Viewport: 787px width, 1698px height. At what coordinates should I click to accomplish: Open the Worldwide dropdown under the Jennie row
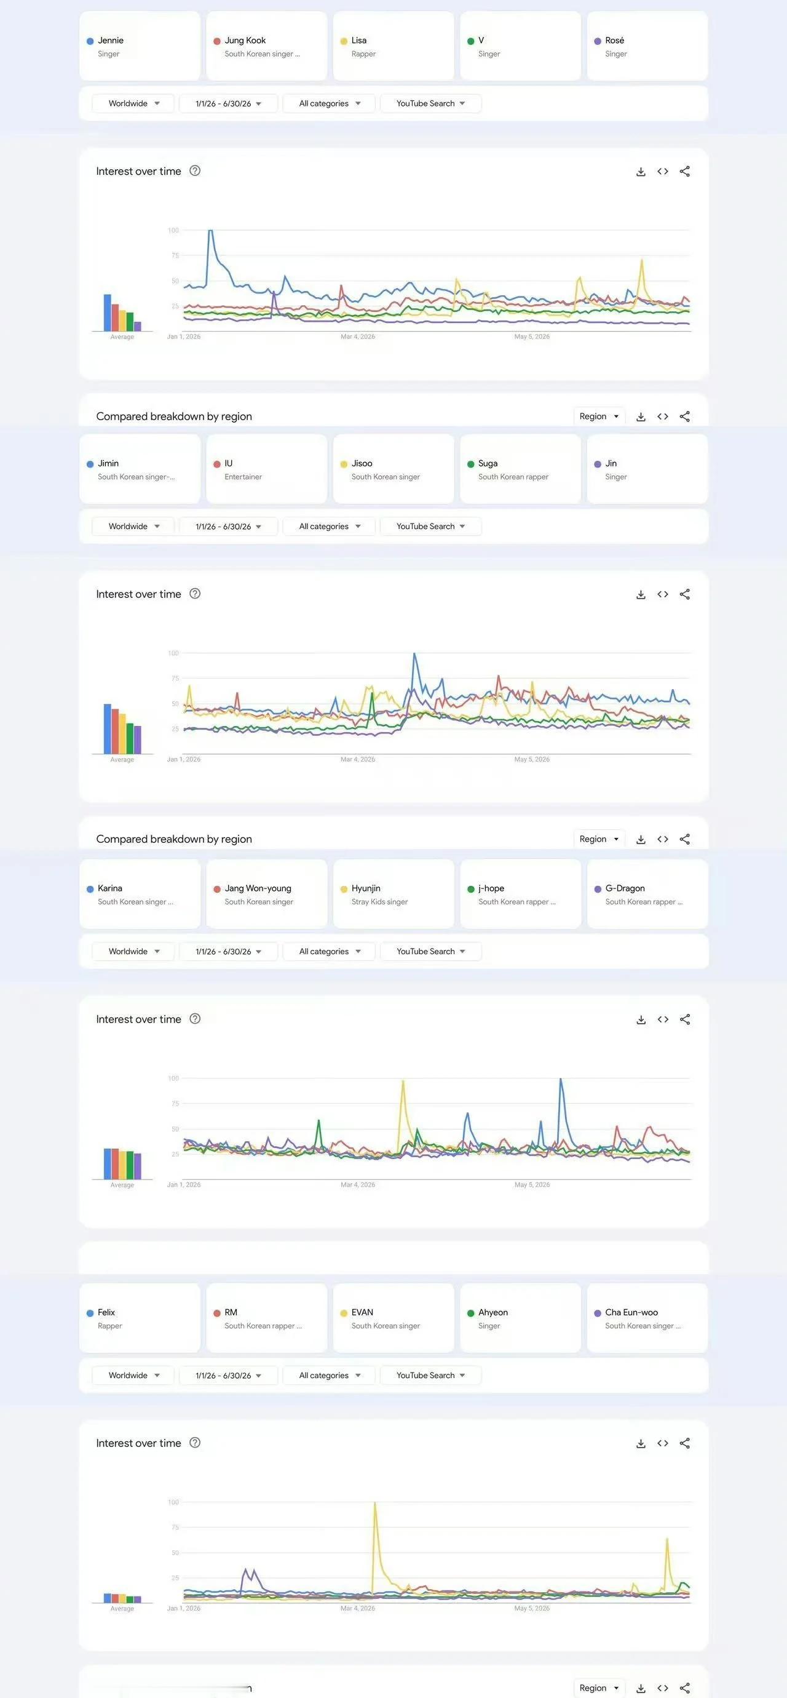133,103
